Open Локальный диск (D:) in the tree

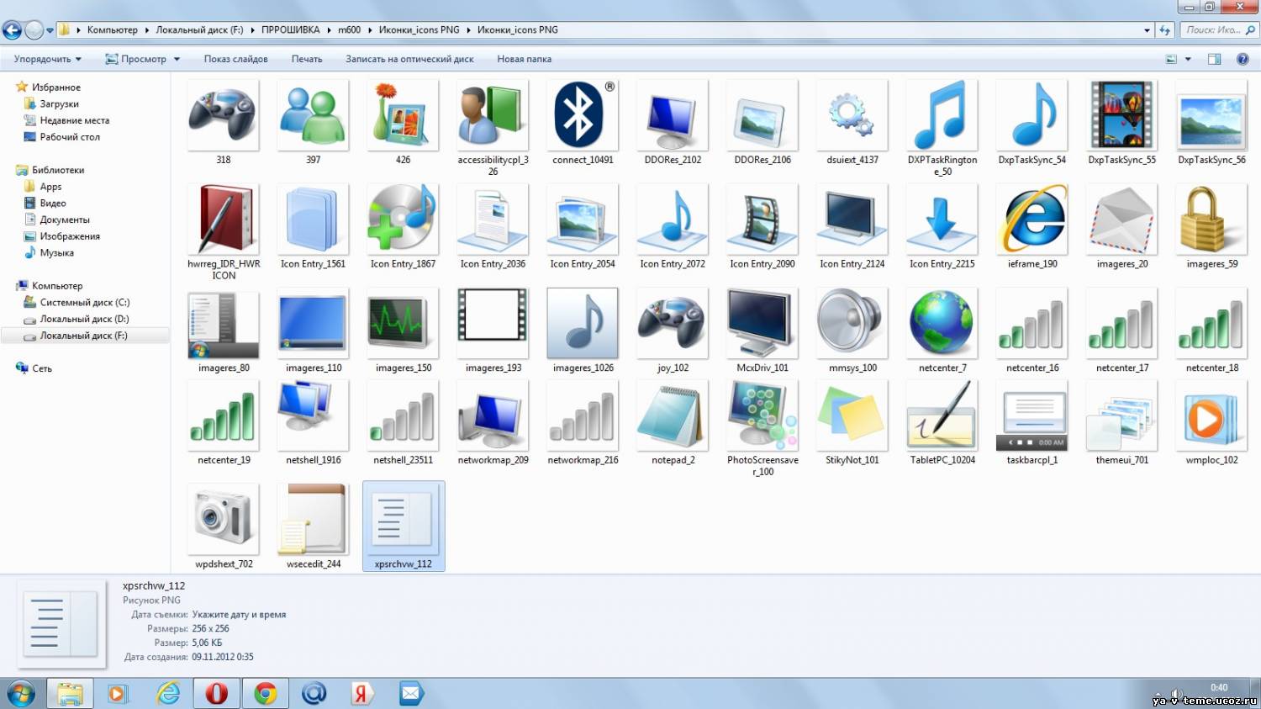pos(84,319)
